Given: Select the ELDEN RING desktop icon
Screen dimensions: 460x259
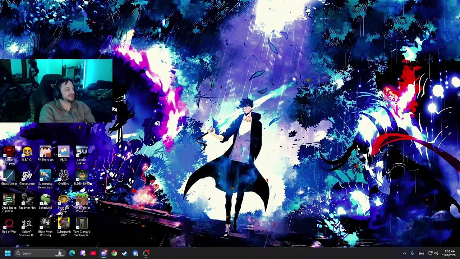Looking at the screenshot, I should (x=82, y=178).
